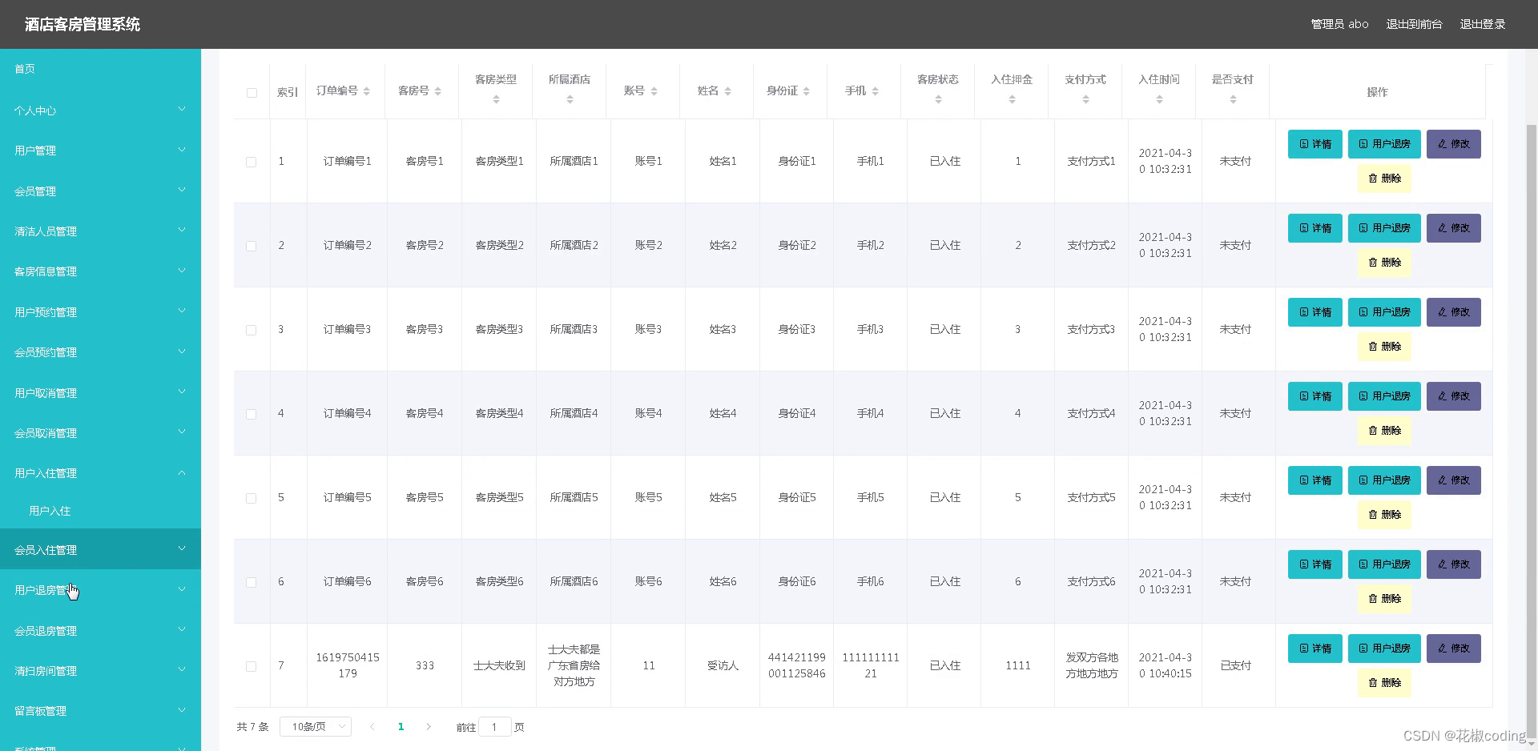Expand 个人中心 sidebar menu
This screenshot has width=1538, height=751.
point(100,110)
